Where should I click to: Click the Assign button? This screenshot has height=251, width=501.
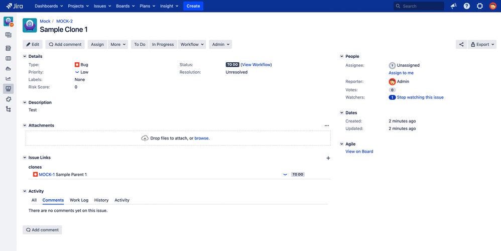coord(97,44)
